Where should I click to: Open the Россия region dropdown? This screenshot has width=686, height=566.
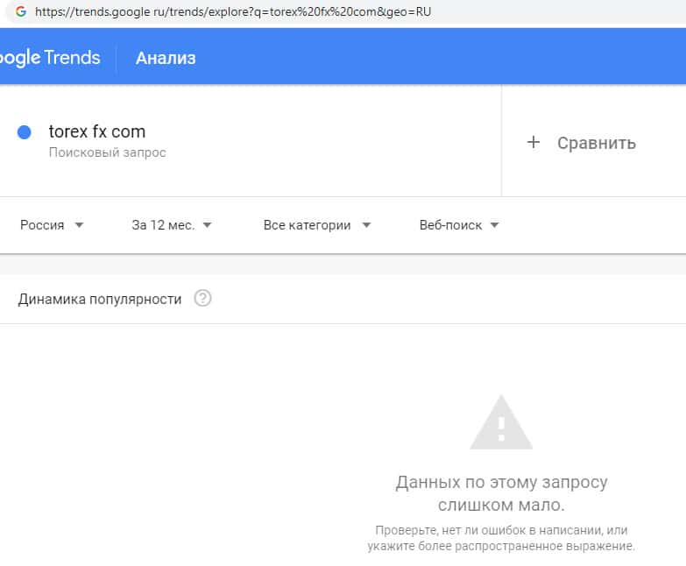(x=52, y=225)
